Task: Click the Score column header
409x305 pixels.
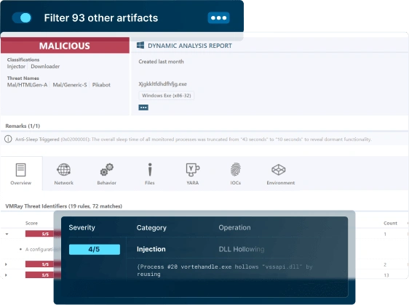Action: (31, 223)
